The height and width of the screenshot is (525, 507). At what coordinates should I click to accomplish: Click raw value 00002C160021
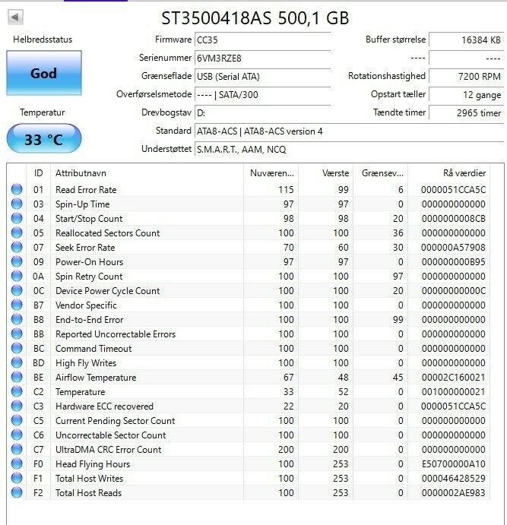454,378
